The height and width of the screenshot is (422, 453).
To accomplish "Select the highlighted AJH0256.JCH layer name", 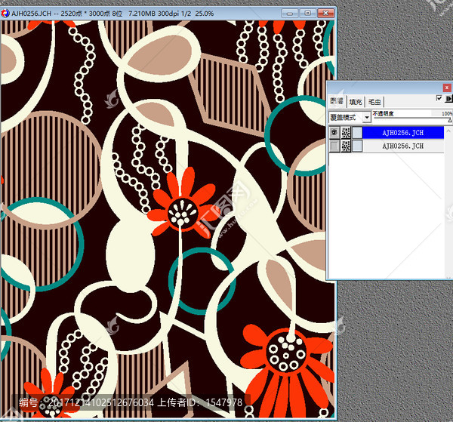I will pyautogui.click(x=403, y=133).
